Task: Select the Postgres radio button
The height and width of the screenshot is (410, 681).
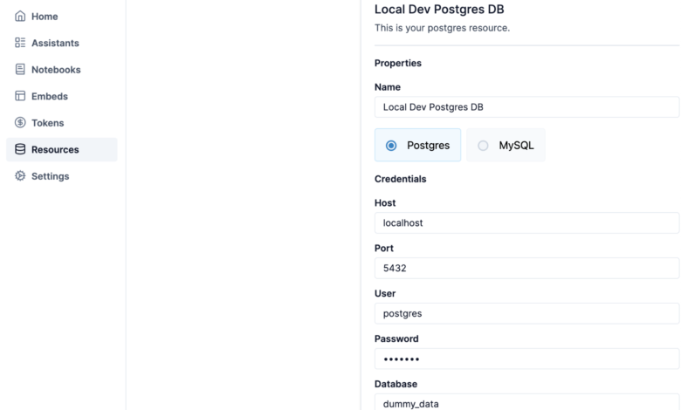Action: tap(391, 146)
